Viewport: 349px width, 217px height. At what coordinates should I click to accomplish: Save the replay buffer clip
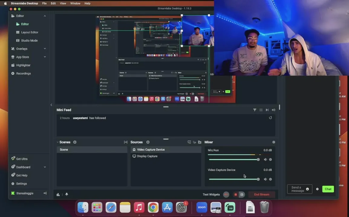tap(242, 195)
